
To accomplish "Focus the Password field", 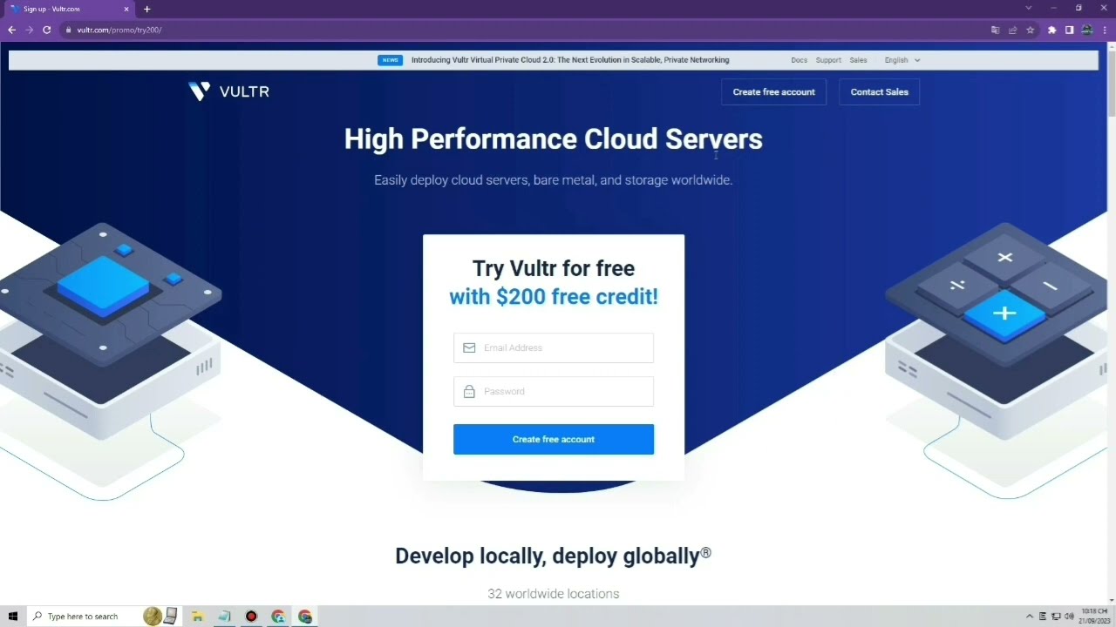I will pyautogui.click(x=554, y=391).
